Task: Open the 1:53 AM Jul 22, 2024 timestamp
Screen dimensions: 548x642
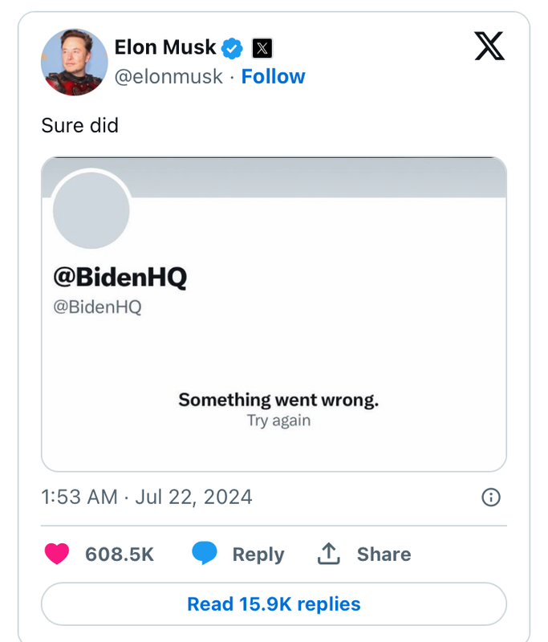Action: tap(147, 498)
